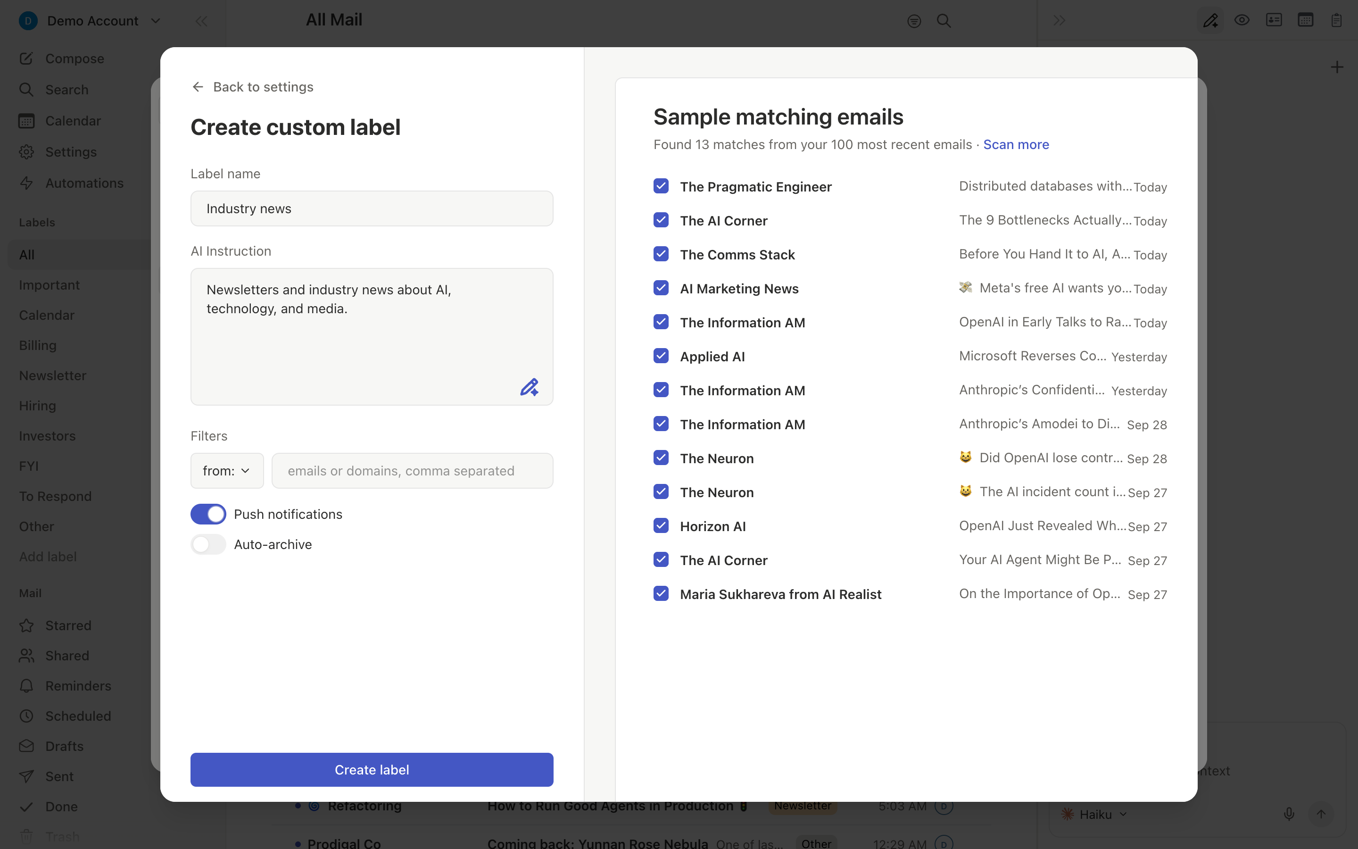The width and height of the screenshot is (1358, 849).
Task: Click the AI rewrite pen icon in instruction box
Action: [x=529, y=387]
